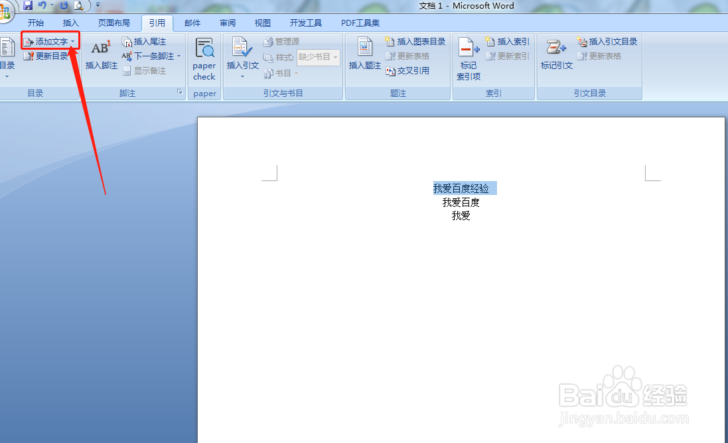Switch to the 开始 tab

35,23
